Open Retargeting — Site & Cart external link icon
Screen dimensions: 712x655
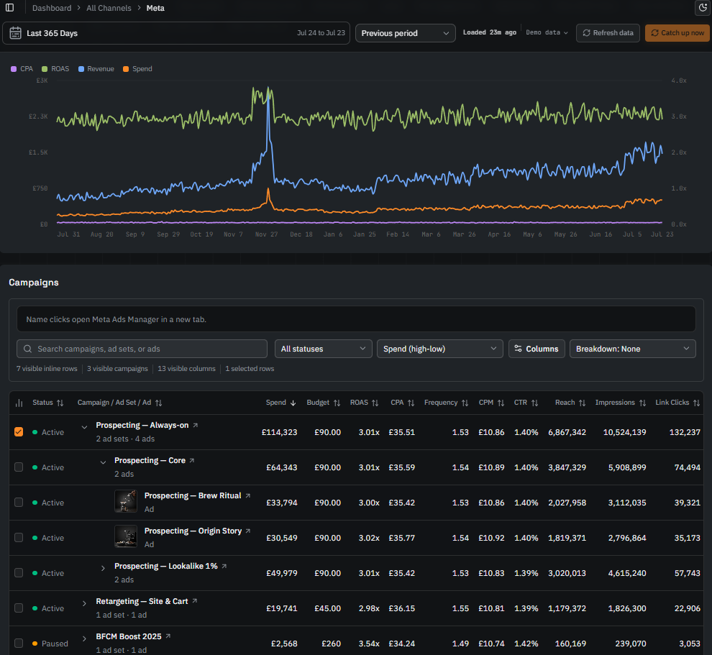pos(195,601)
